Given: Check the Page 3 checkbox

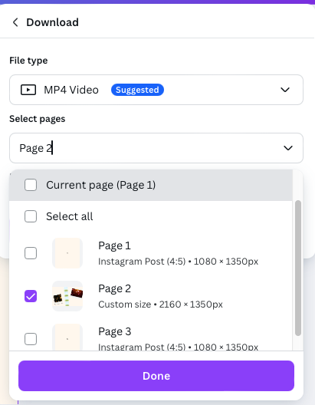Looking at the screenshot, I should pyautogui.click(x=31, y=339).
